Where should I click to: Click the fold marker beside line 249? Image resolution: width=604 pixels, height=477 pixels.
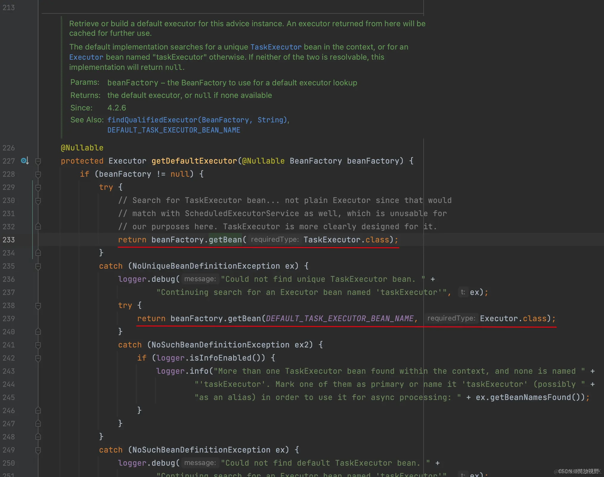[38, 450]
